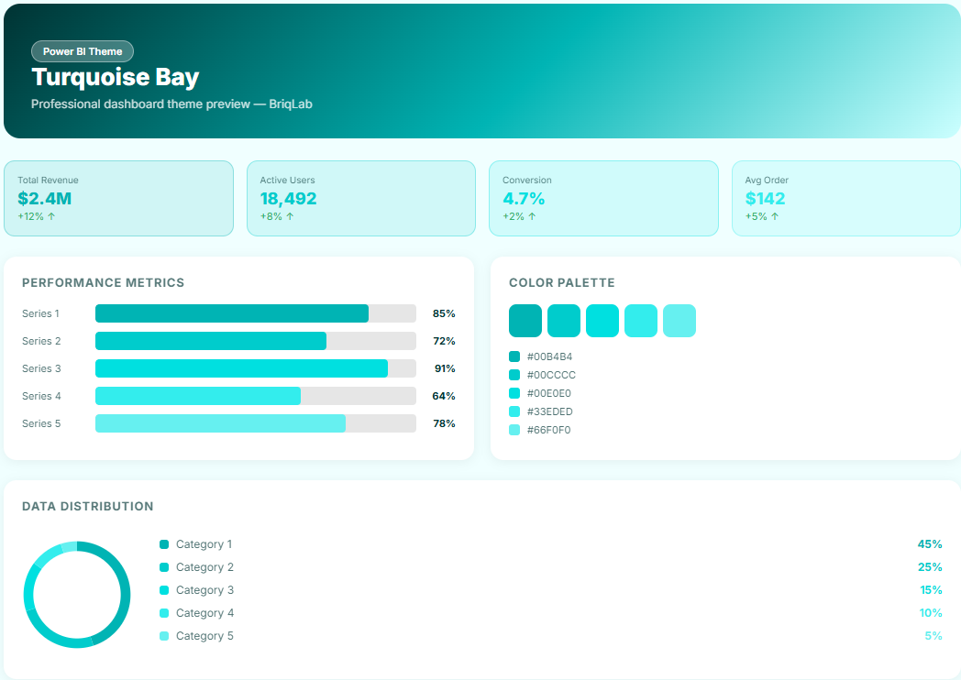
Task: Click the small swatch beside #33EDED
Action: pyautogui.click(x=514, y=411)
